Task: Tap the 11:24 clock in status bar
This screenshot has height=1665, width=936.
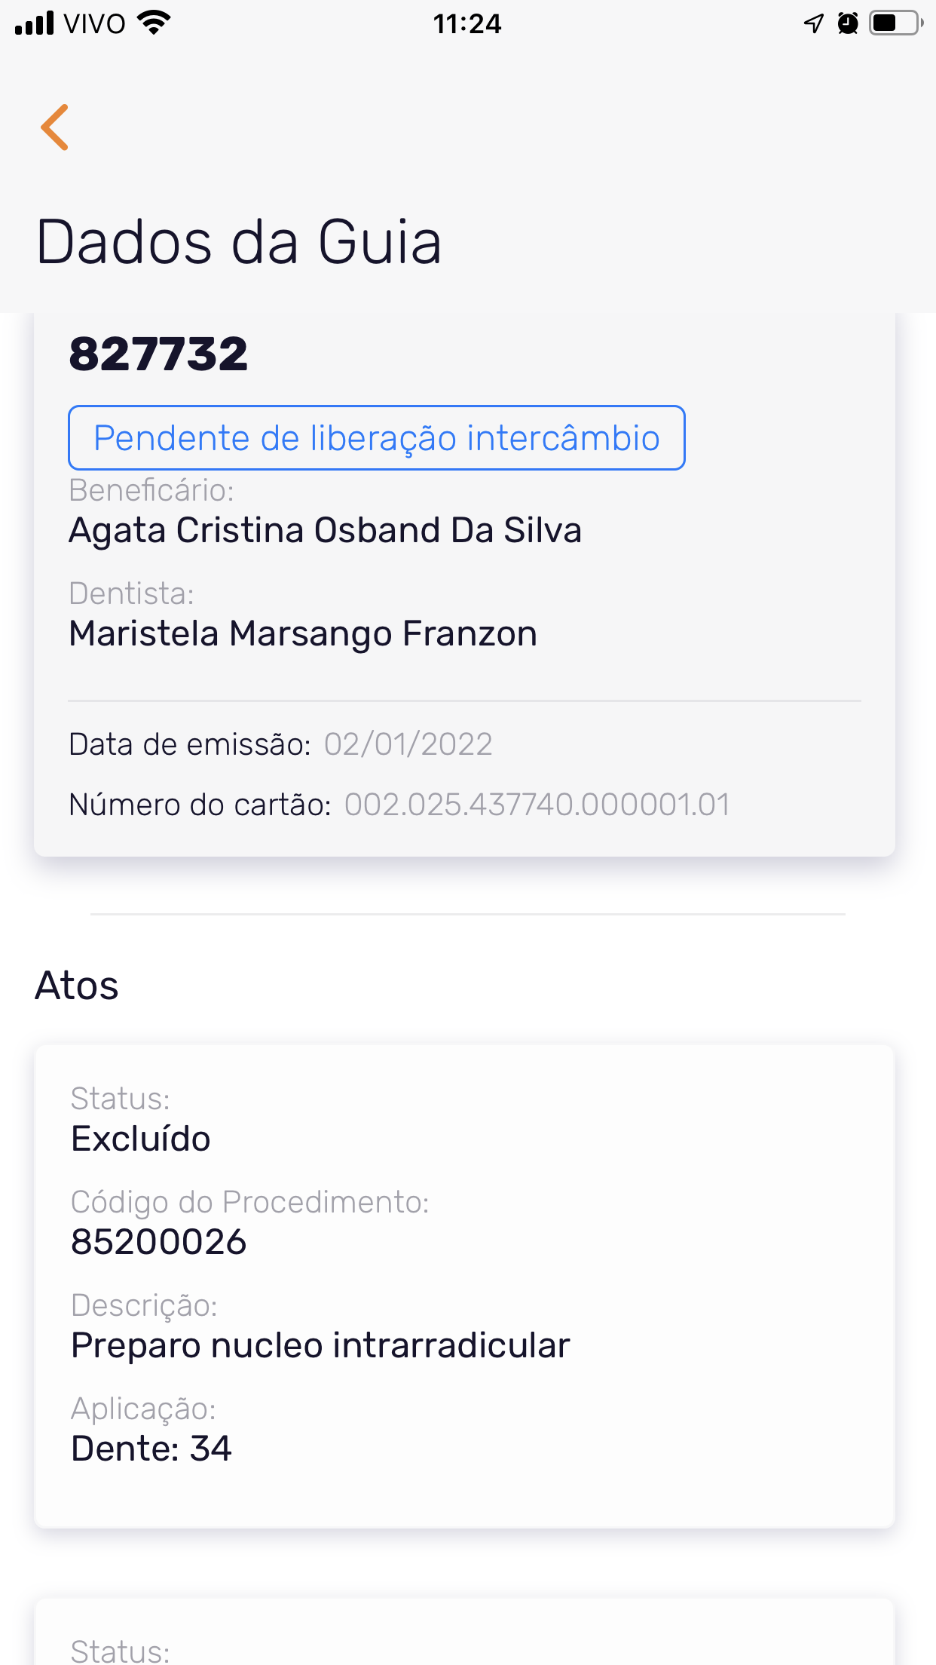Action: [467, 24]
